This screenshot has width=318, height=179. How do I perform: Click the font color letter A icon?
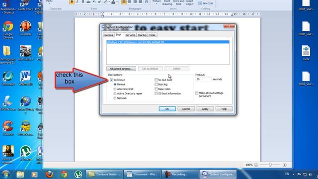point(113,2)
